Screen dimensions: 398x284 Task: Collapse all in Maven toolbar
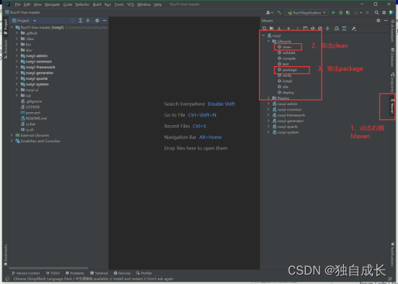[x=327, y=29]
